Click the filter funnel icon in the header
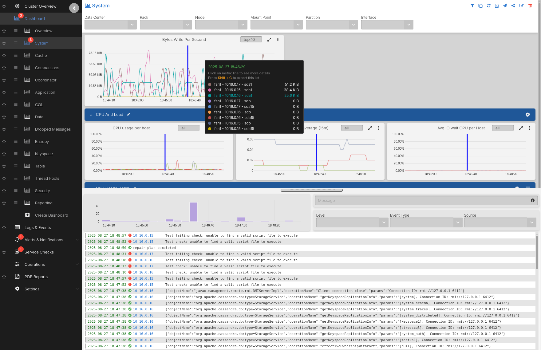Viewport: 541px width, 350px height. point(472,6)
